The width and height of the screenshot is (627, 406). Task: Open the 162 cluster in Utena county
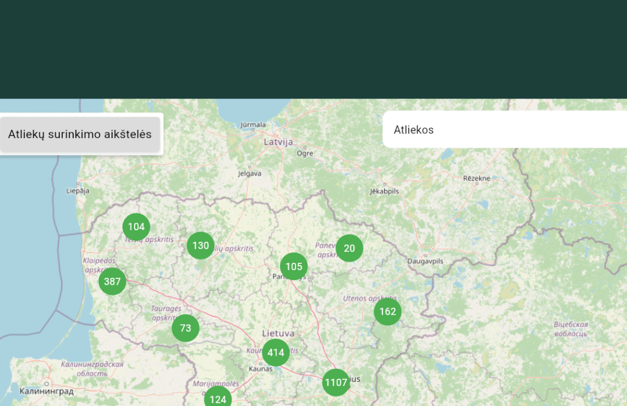pos(387,311)
